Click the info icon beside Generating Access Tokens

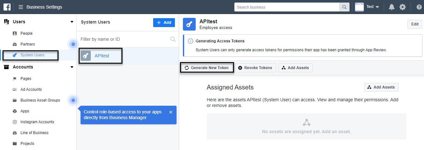tap(191, 41)
